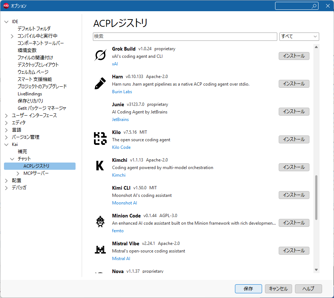
Task: Click the ヘルプ button
Action: tap(308, 289)
